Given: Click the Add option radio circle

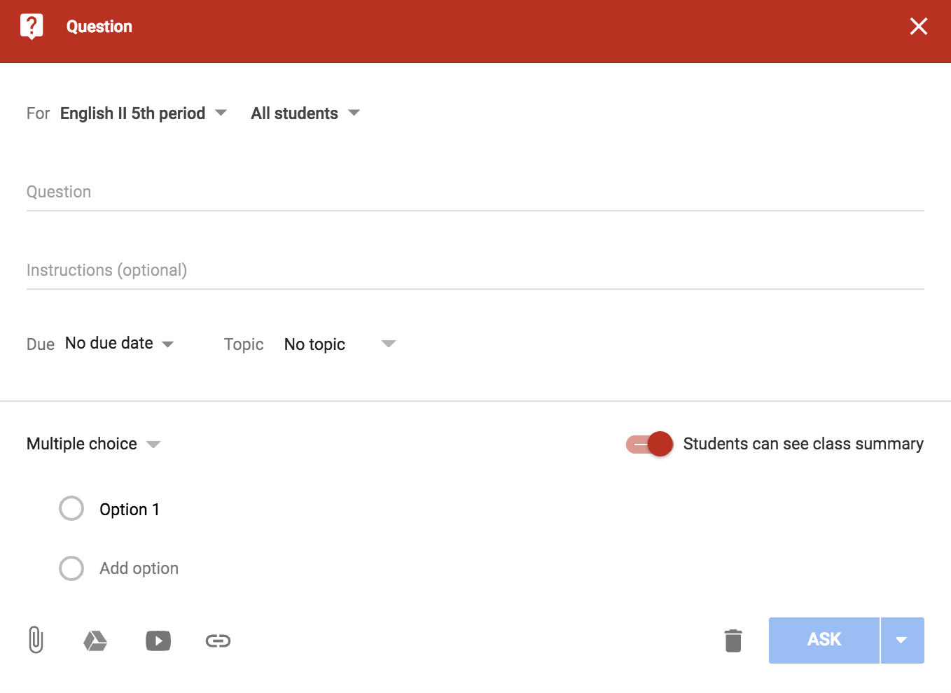Looking at the screenshot, I should click(71, 568).
